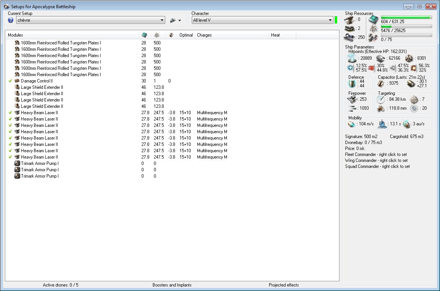Image resolution: width=440 pixels, height=291 pixels.
Task: Click the Modules column header
Action: [72, 35]
